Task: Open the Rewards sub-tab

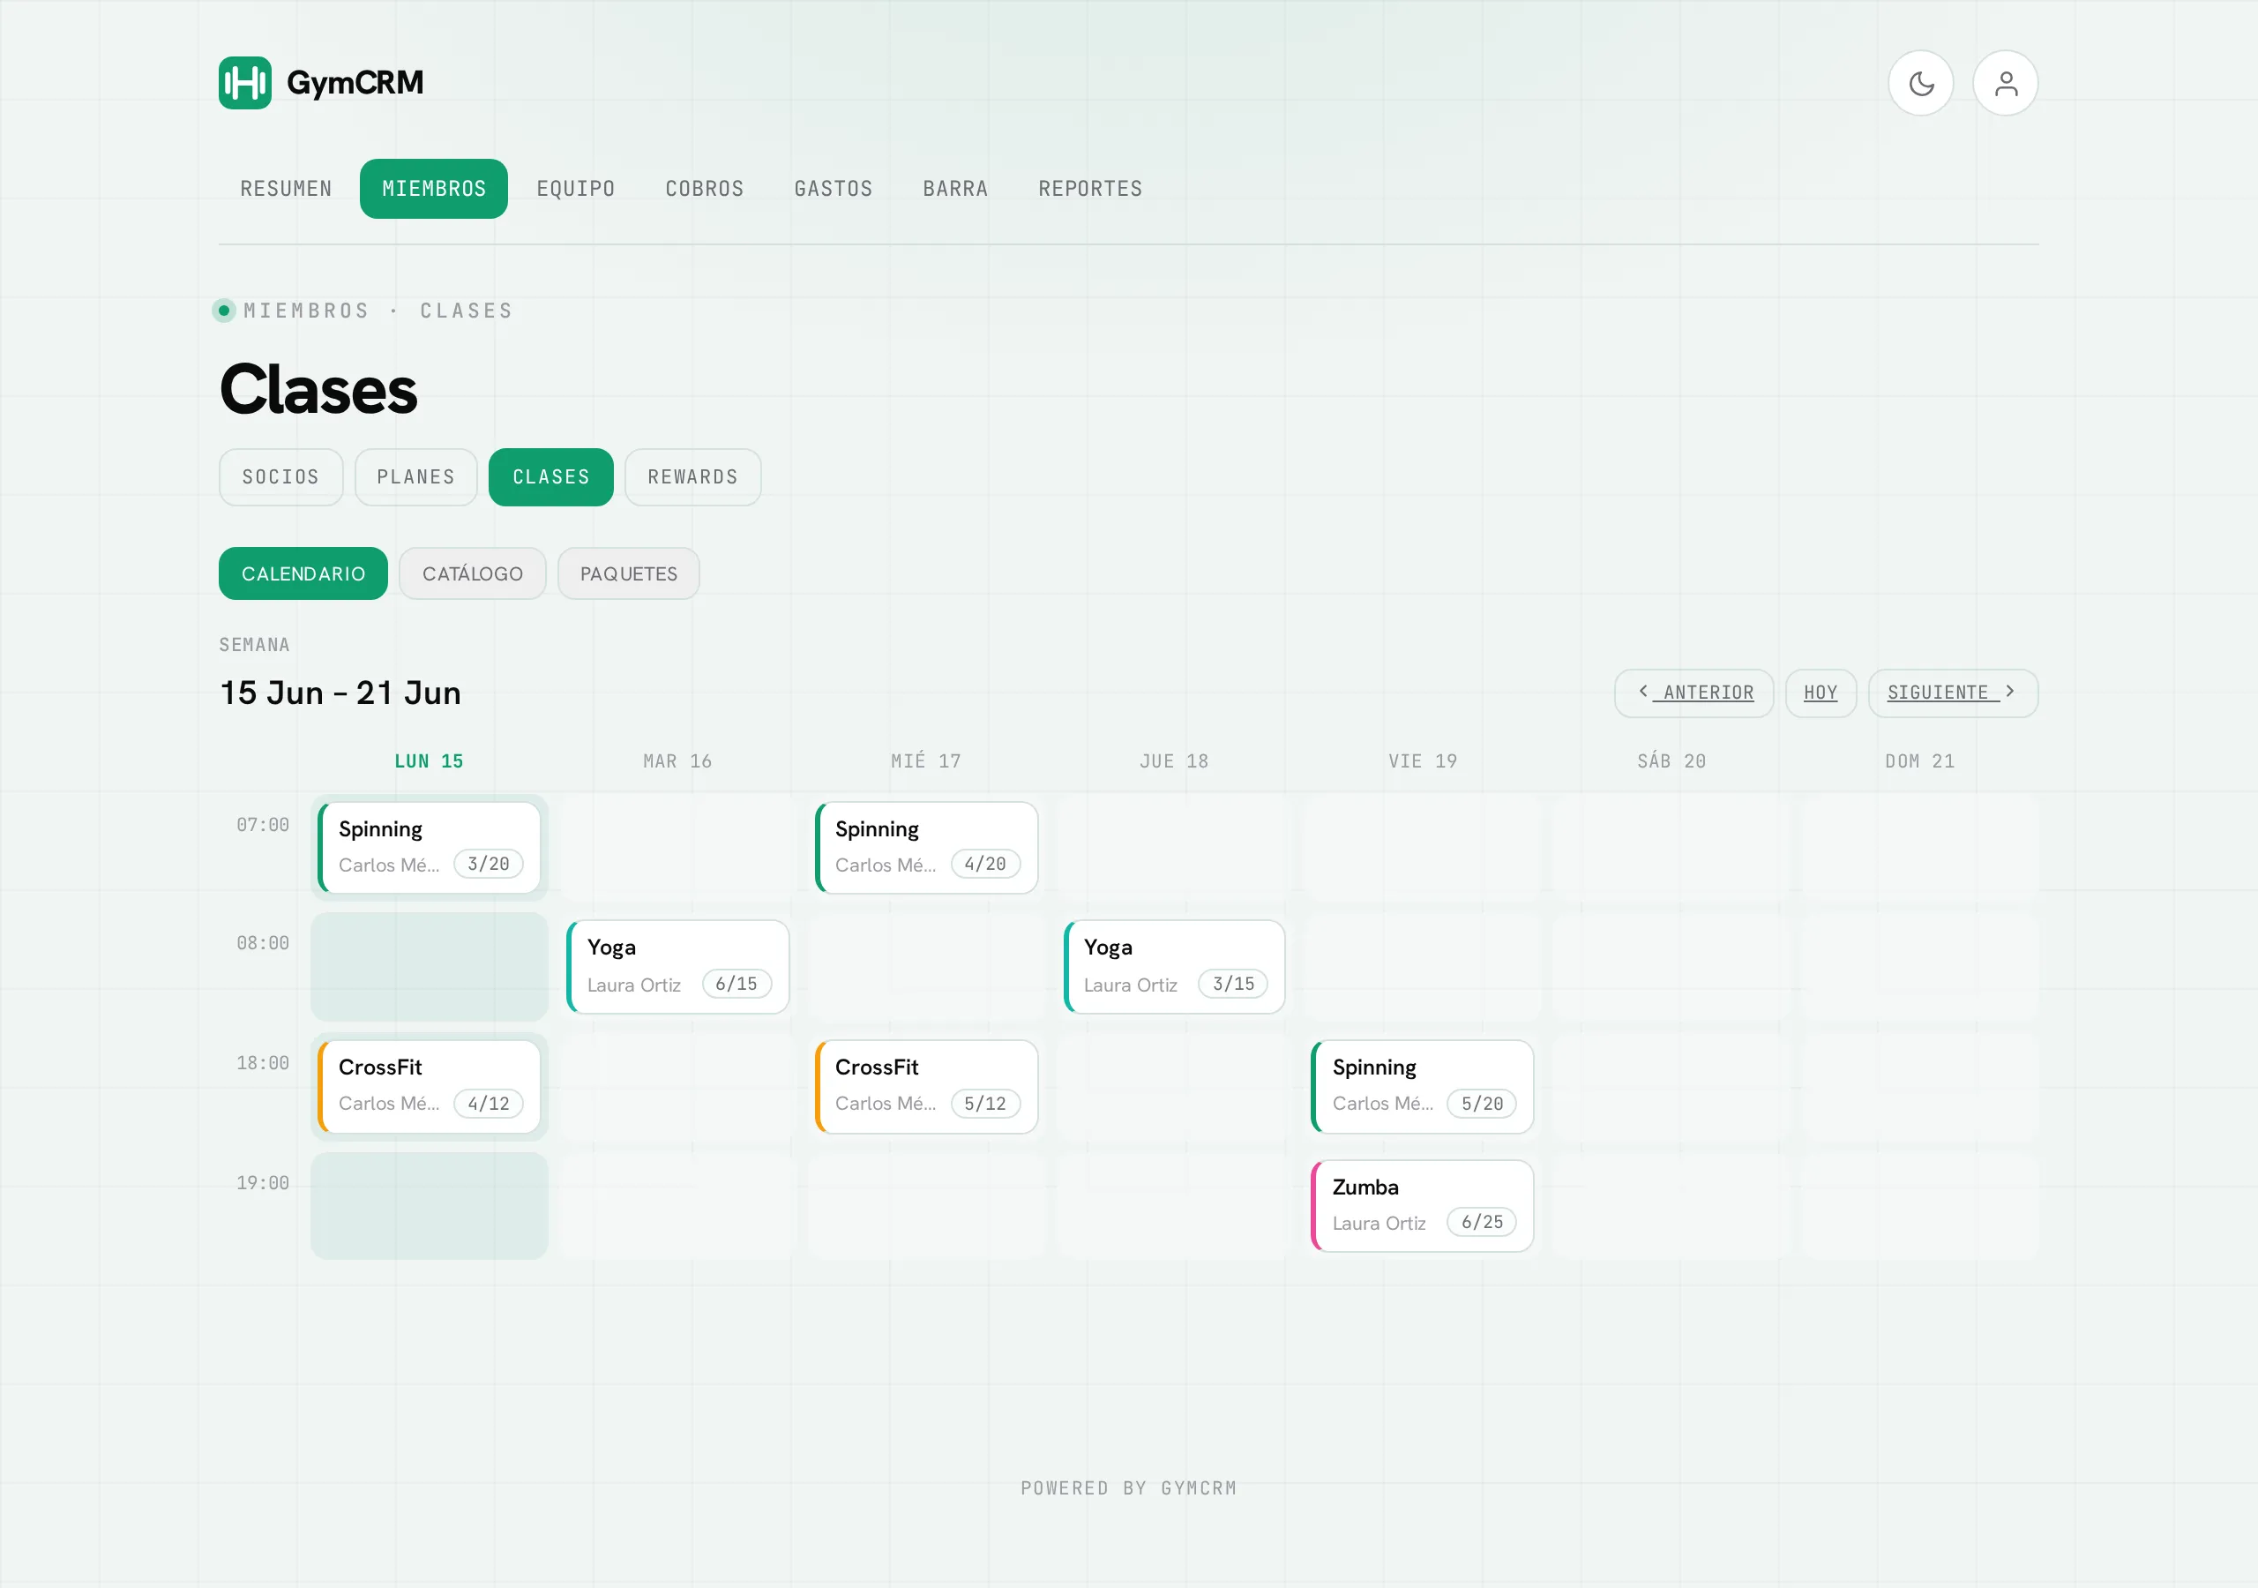Action: [692, 477]
